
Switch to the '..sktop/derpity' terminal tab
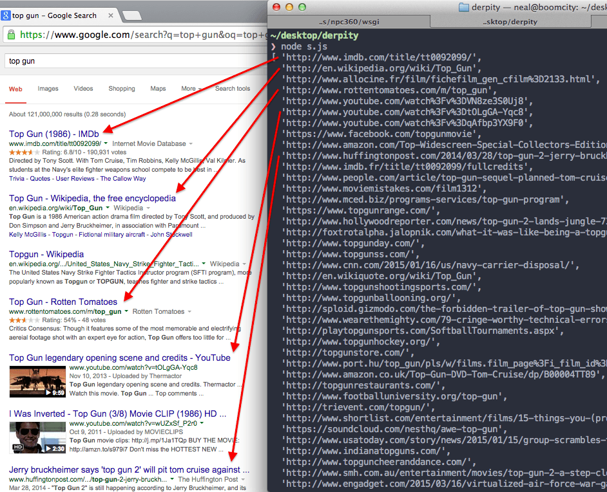click(x=510, y=22)
